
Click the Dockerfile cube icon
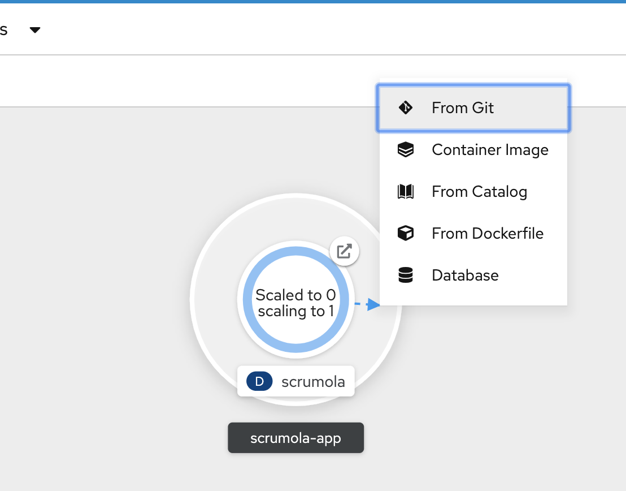point(406,233)
